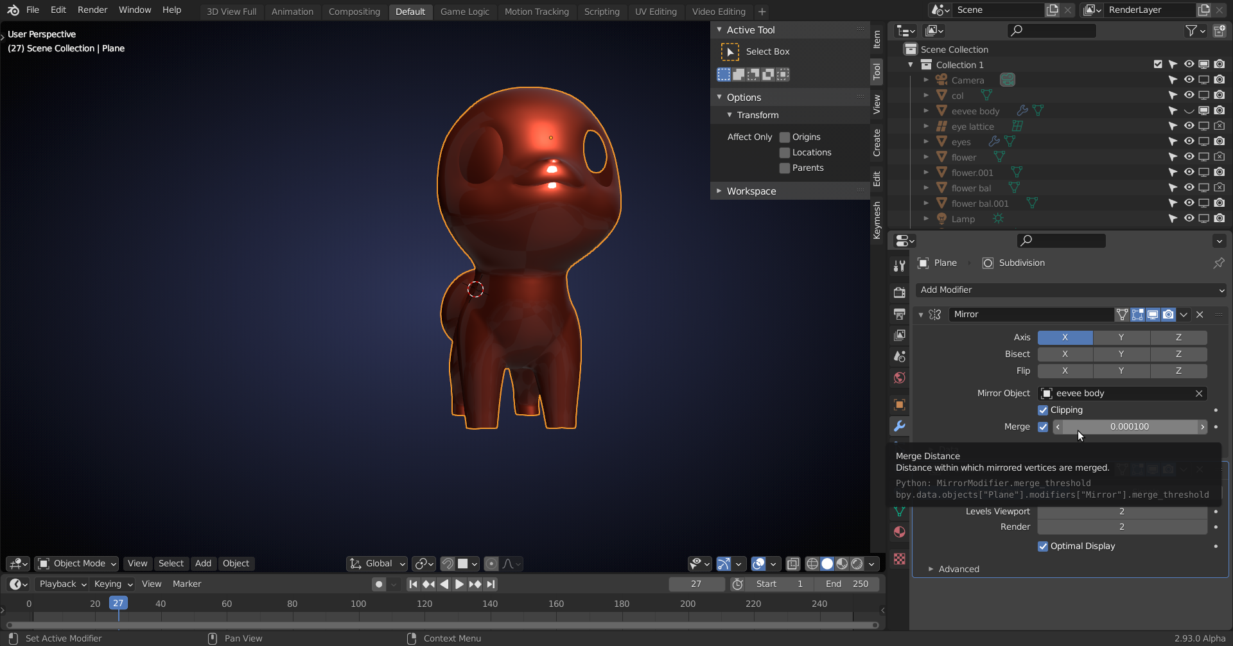This screenshot has height=646, width=1233.
Task: Open the Object Mode dropdown
Action: (x=78, y=564)
